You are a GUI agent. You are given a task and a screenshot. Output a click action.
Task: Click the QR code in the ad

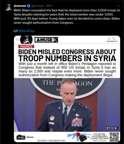click(114, 137)
